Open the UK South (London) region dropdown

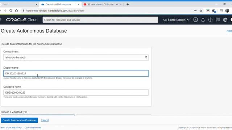176,19
